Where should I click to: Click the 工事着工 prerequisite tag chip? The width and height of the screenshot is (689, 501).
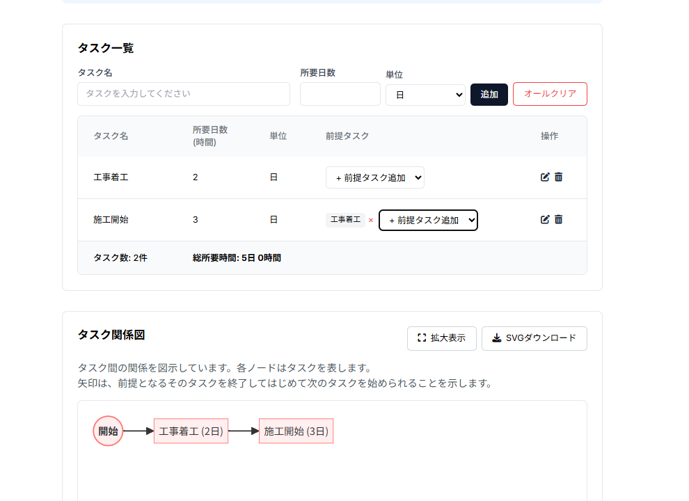point(345,220)
